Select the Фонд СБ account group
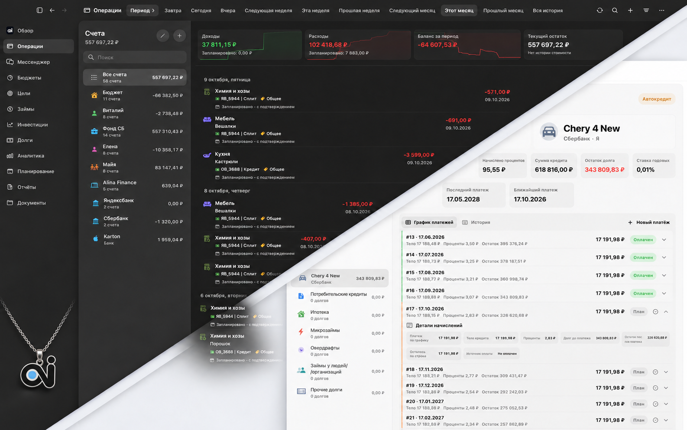This screenshot has width=687, height=430. [135, 131]
